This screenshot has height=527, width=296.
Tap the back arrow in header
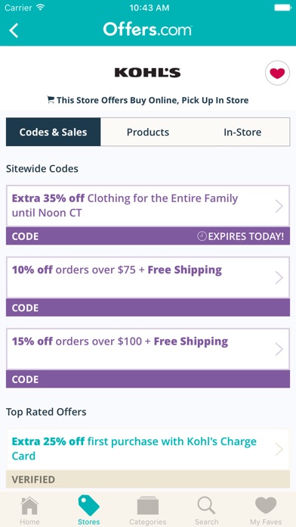tap(14, 30)
